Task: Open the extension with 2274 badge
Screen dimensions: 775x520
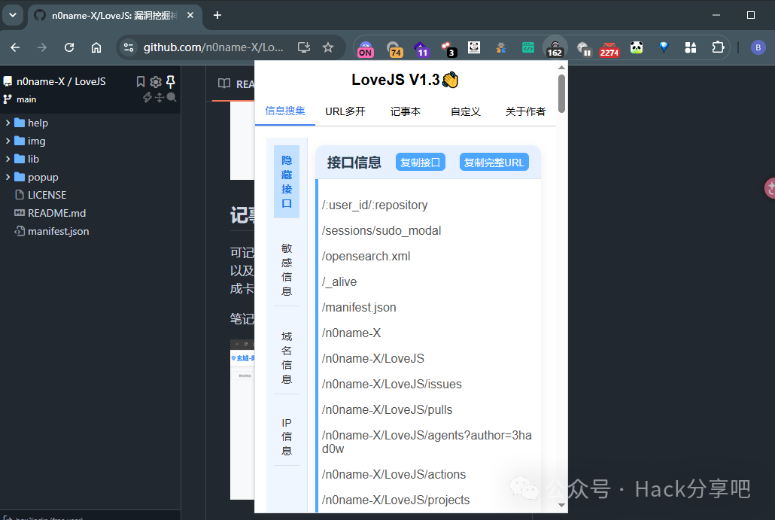Action: point(609,49)
